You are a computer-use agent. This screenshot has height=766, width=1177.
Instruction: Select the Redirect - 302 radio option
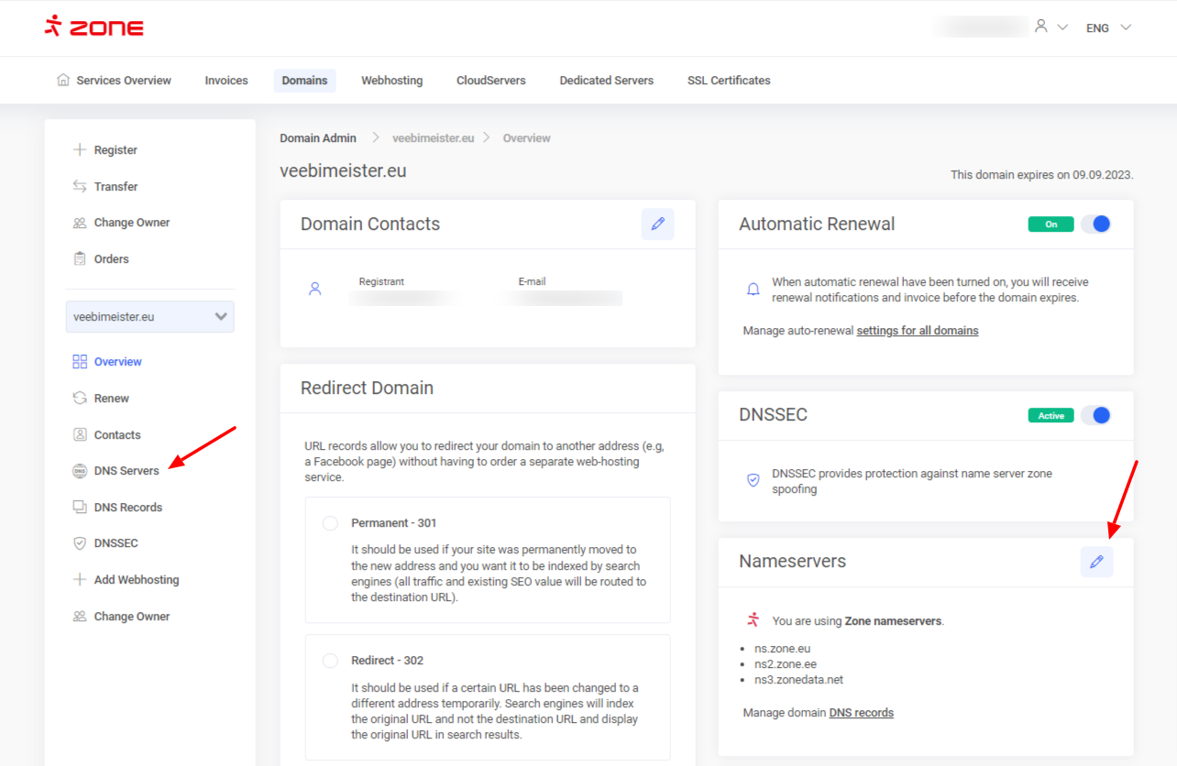click(330, 661)
